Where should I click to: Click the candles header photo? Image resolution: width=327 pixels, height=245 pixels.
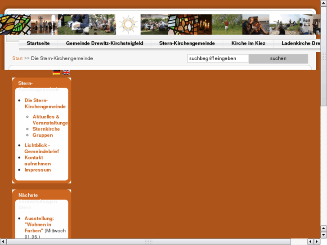tap(205, 24)
